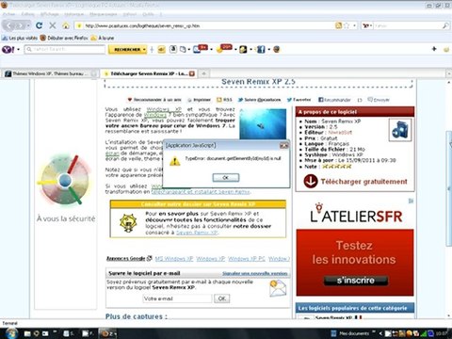The image size is (452, 339).
Task: Click the 'Télécharger gratuitement' link
Action: (363, 182)
